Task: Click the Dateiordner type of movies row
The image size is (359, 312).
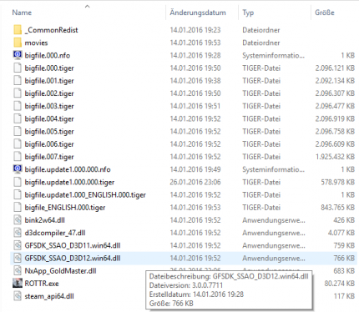Action: [x=261, y=43]
